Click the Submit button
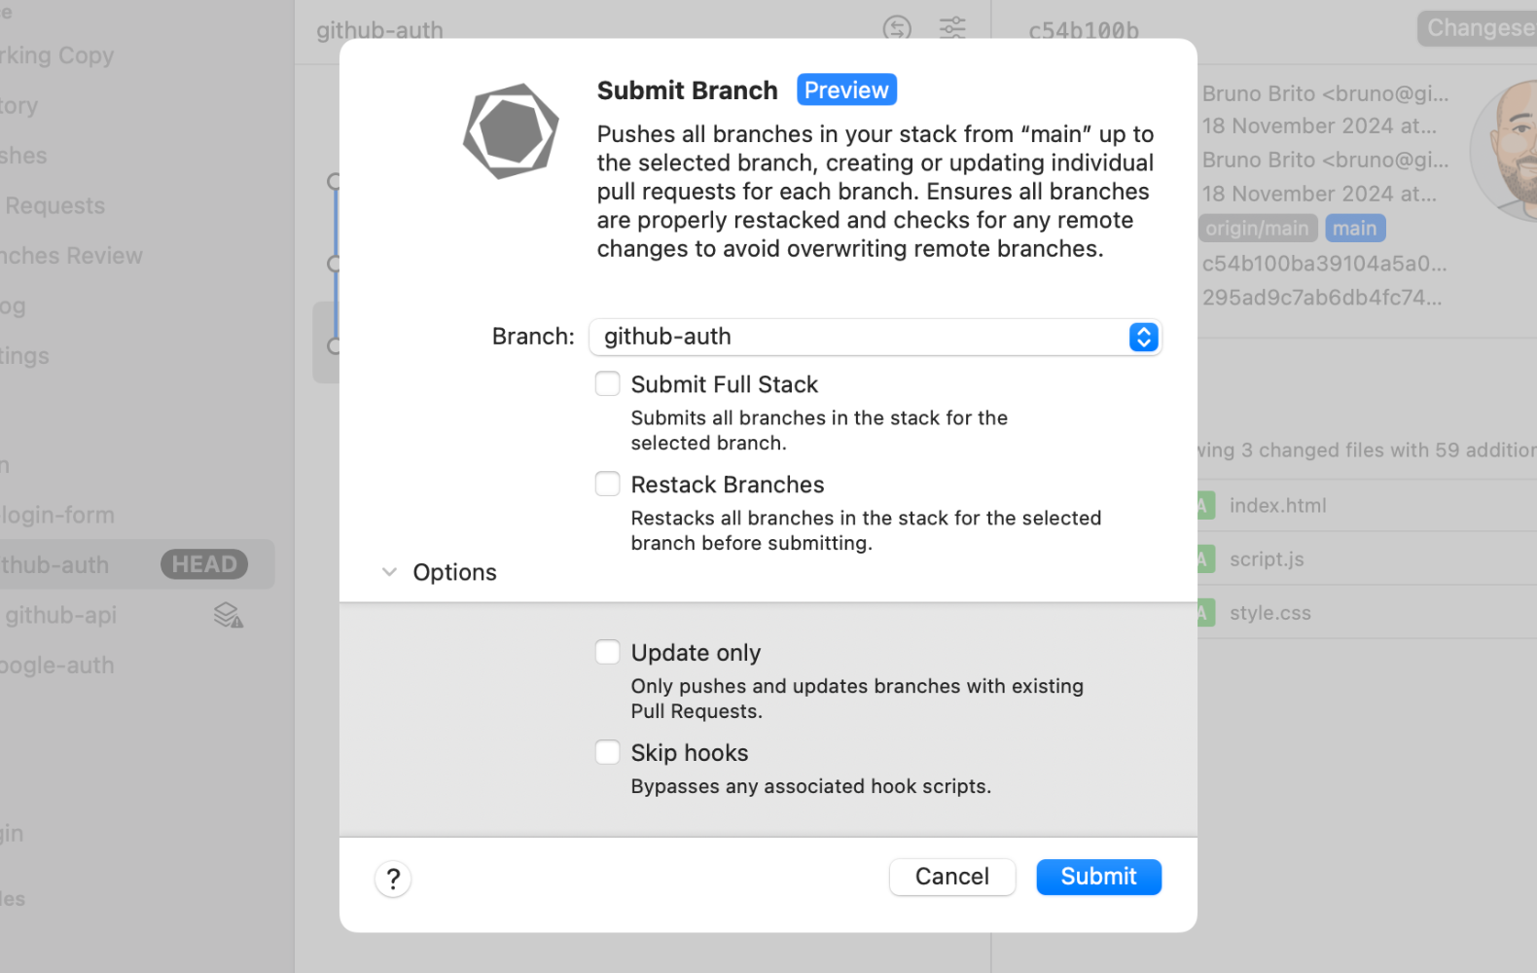Screen dimensions: 1537x973 coord(1098,877)
